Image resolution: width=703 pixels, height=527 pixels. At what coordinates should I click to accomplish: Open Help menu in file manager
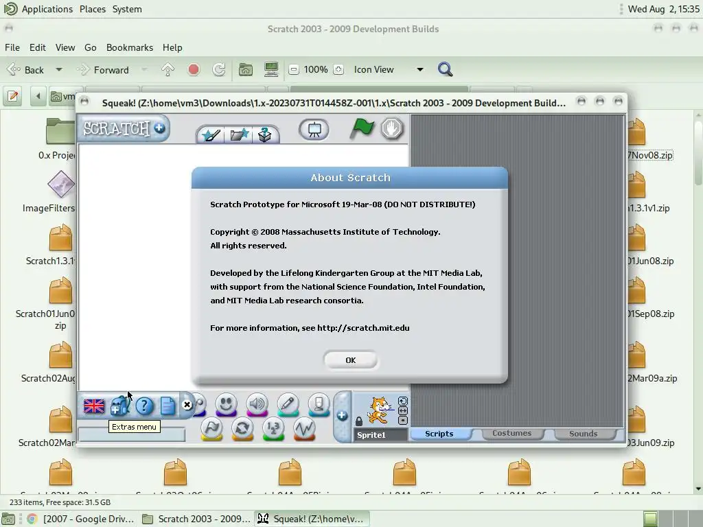click(172, 47)
